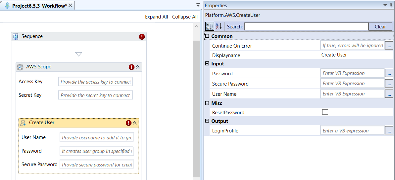Select the ResetPassword property label
Screen dimensions: 395x180
228,113
